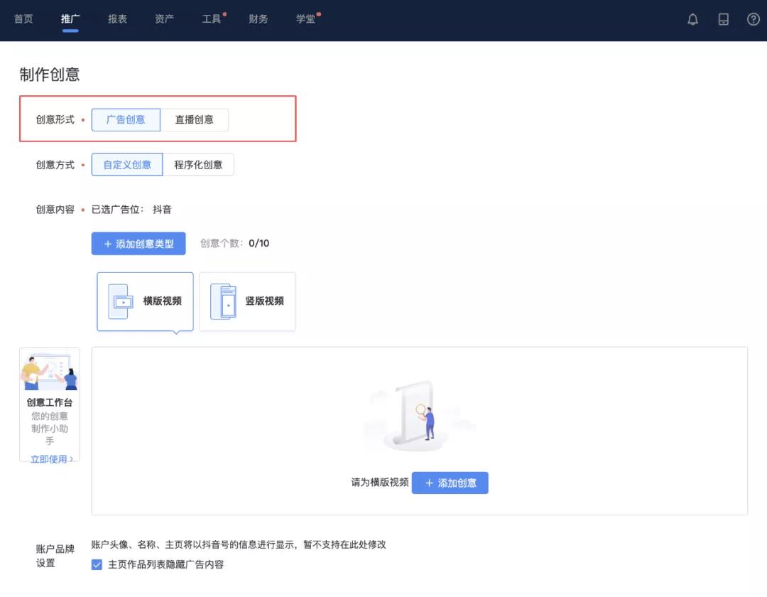Click the 创意工作台 illustration thumbnail

pyautogui.click(x=50, y=371)
